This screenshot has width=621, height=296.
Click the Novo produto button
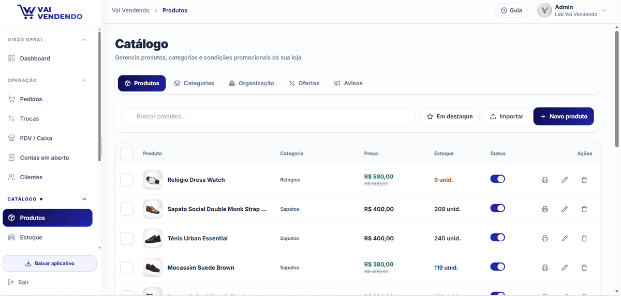pyautogui.click(x=564, y=116)
